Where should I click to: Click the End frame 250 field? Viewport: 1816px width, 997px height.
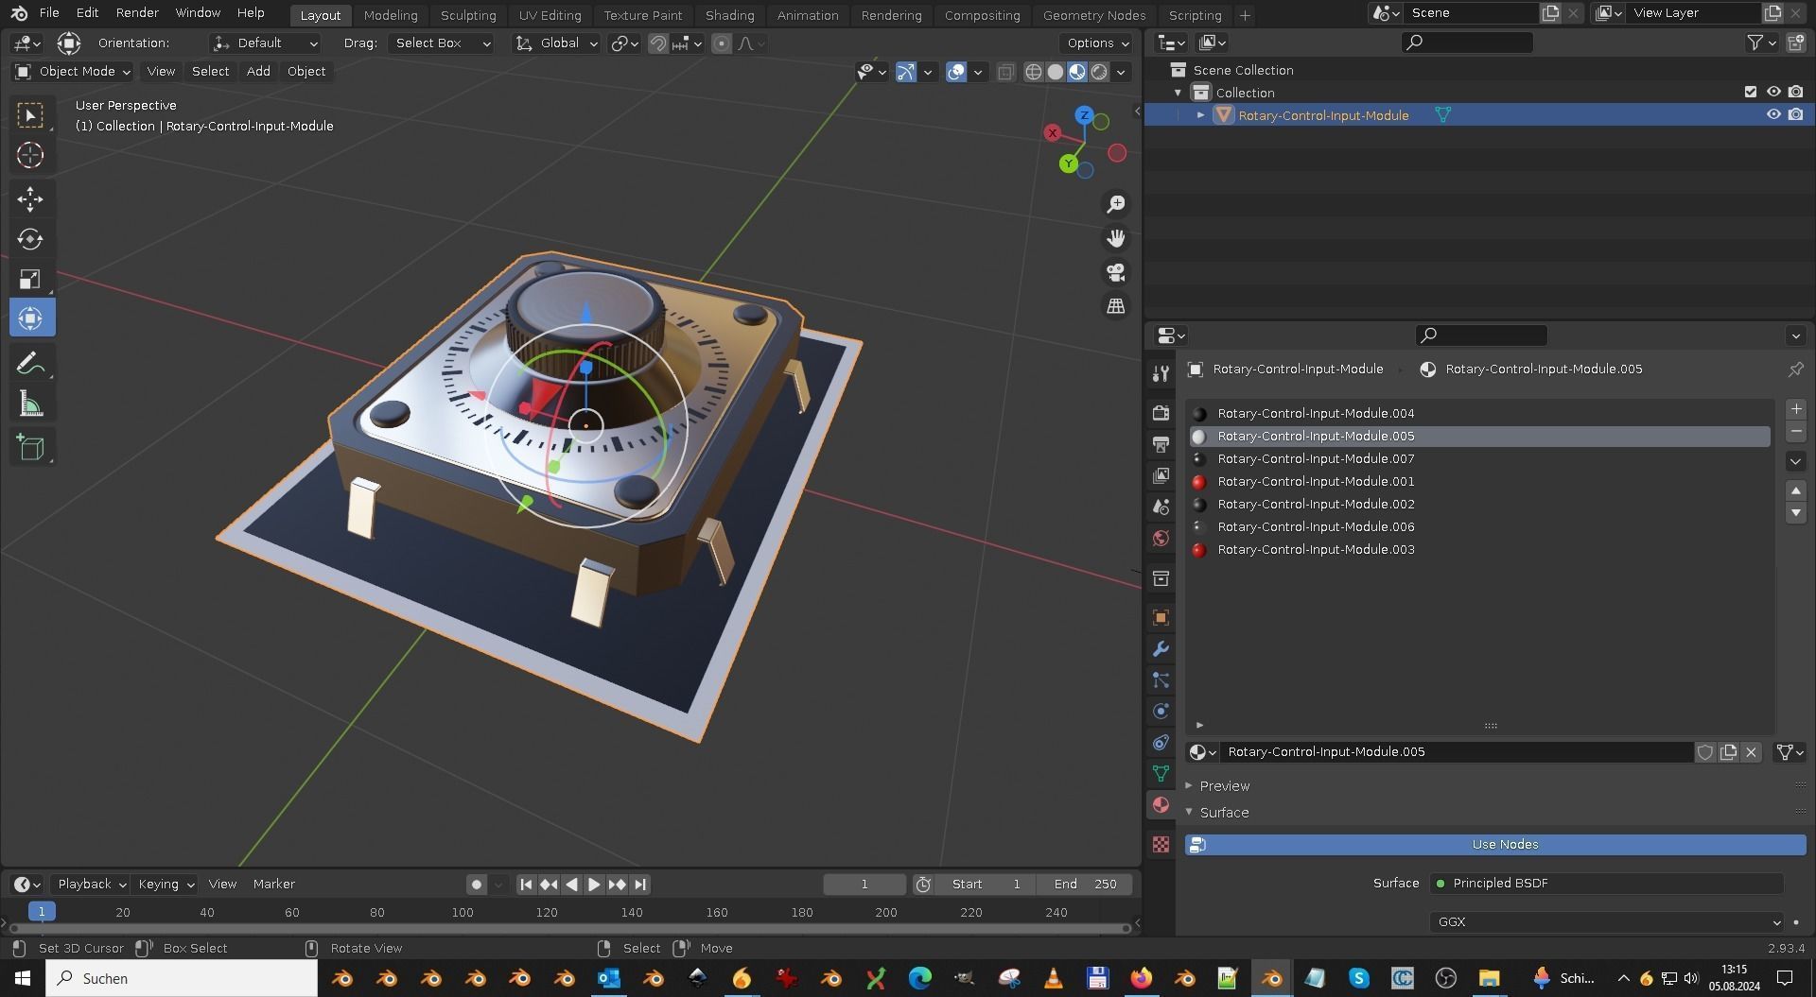(x=1086, y=885)
